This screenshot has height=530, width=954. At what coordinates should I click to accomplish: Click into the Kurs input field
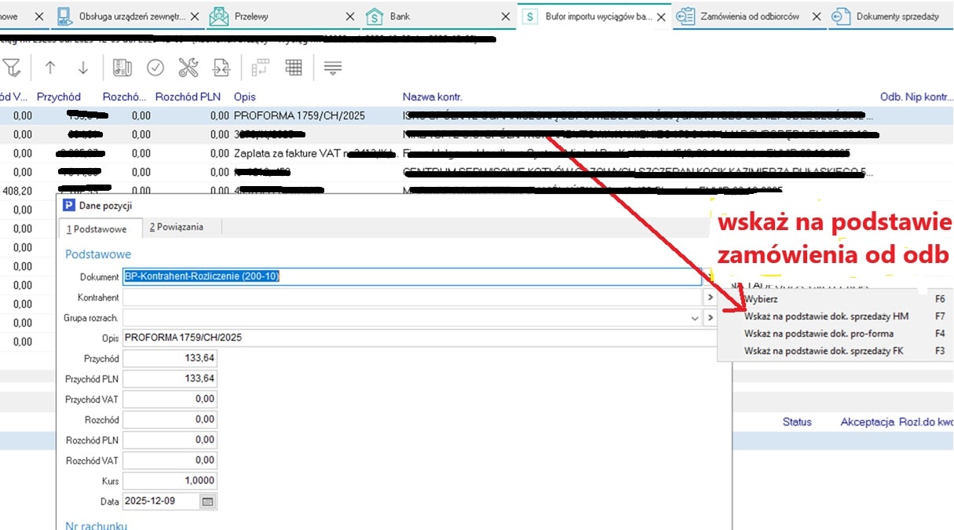click(170, 481)
